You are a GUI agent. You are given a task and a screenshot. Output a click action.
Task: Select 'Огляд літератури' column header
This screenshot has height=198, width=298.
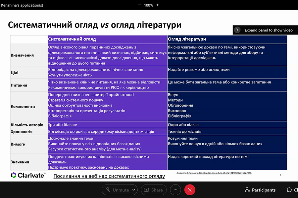[x=227, y=39]
